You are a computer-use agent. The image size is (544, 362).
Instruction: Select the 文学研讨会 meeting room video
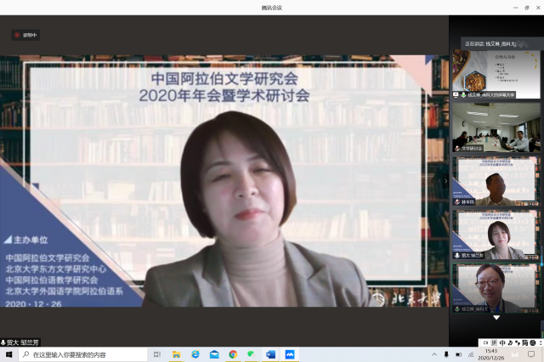click(x=495, y=127)
